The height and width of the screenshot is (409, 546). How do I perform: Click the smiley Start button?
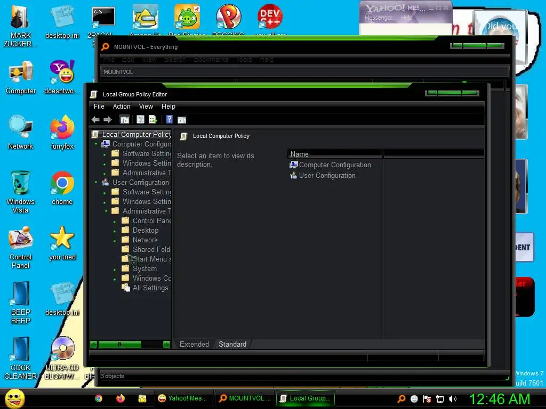pos(14,398)
